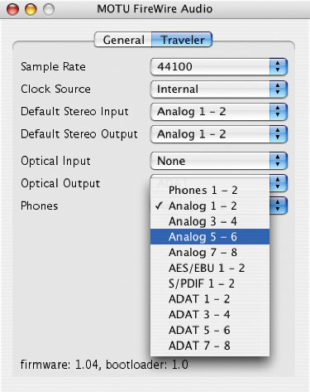Expand the Default Stereo Input dropdown

click(219, 112)
